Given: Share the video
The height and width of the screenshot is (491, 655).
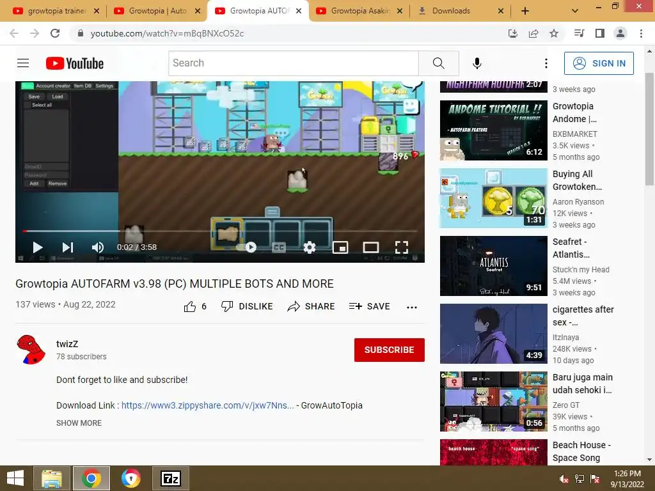Looking at the screenshot, I should coord(312,306).
